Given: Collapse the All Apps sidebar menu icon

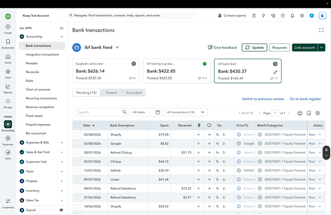Looking at the screenshot, I should coord(62,28).
